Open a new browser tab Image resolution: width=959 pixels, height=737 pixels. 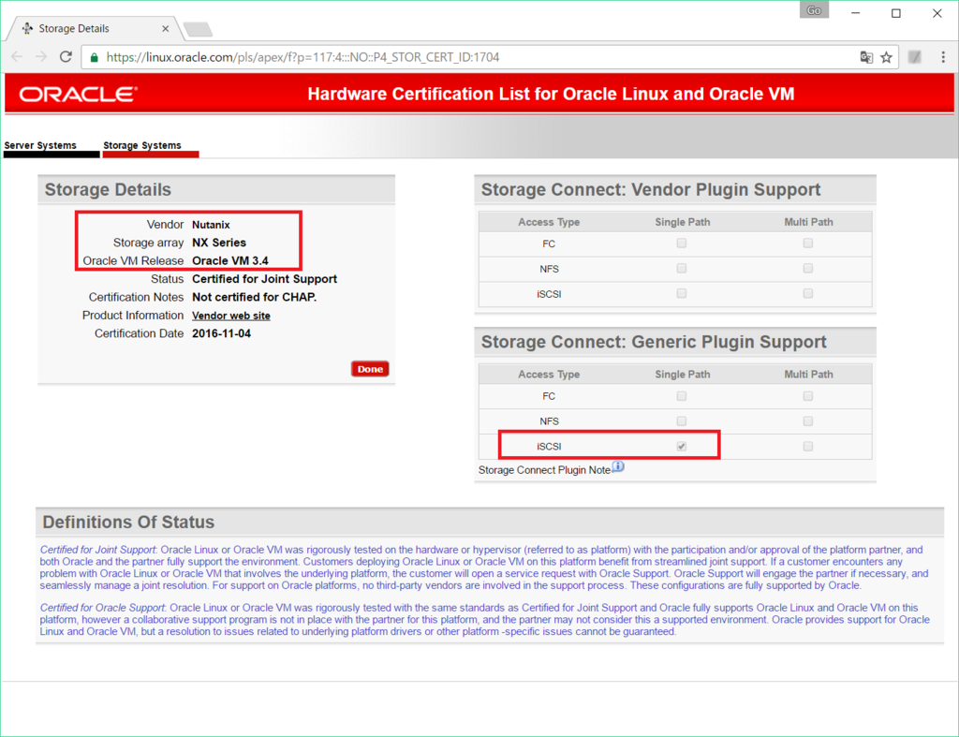click(x=198, y=29)
